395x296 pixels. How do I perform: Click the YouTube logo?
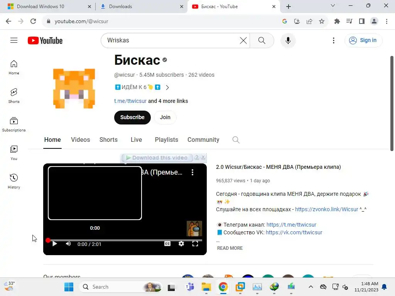click(45, 40)
